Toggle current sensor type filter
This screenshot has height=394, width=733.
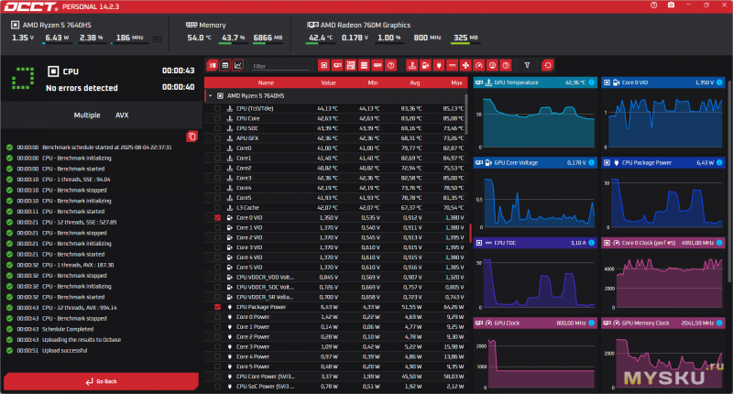pyautogui.click(x=452, y=65)
